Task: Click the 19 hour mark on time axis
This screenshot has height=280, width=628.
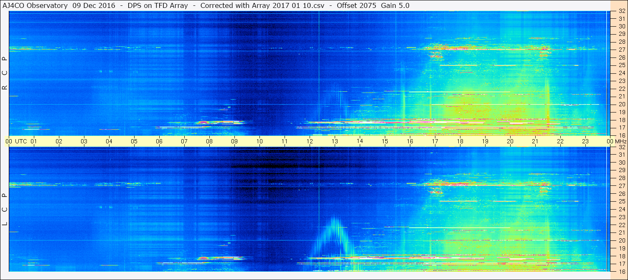Action: click(485, 141)
